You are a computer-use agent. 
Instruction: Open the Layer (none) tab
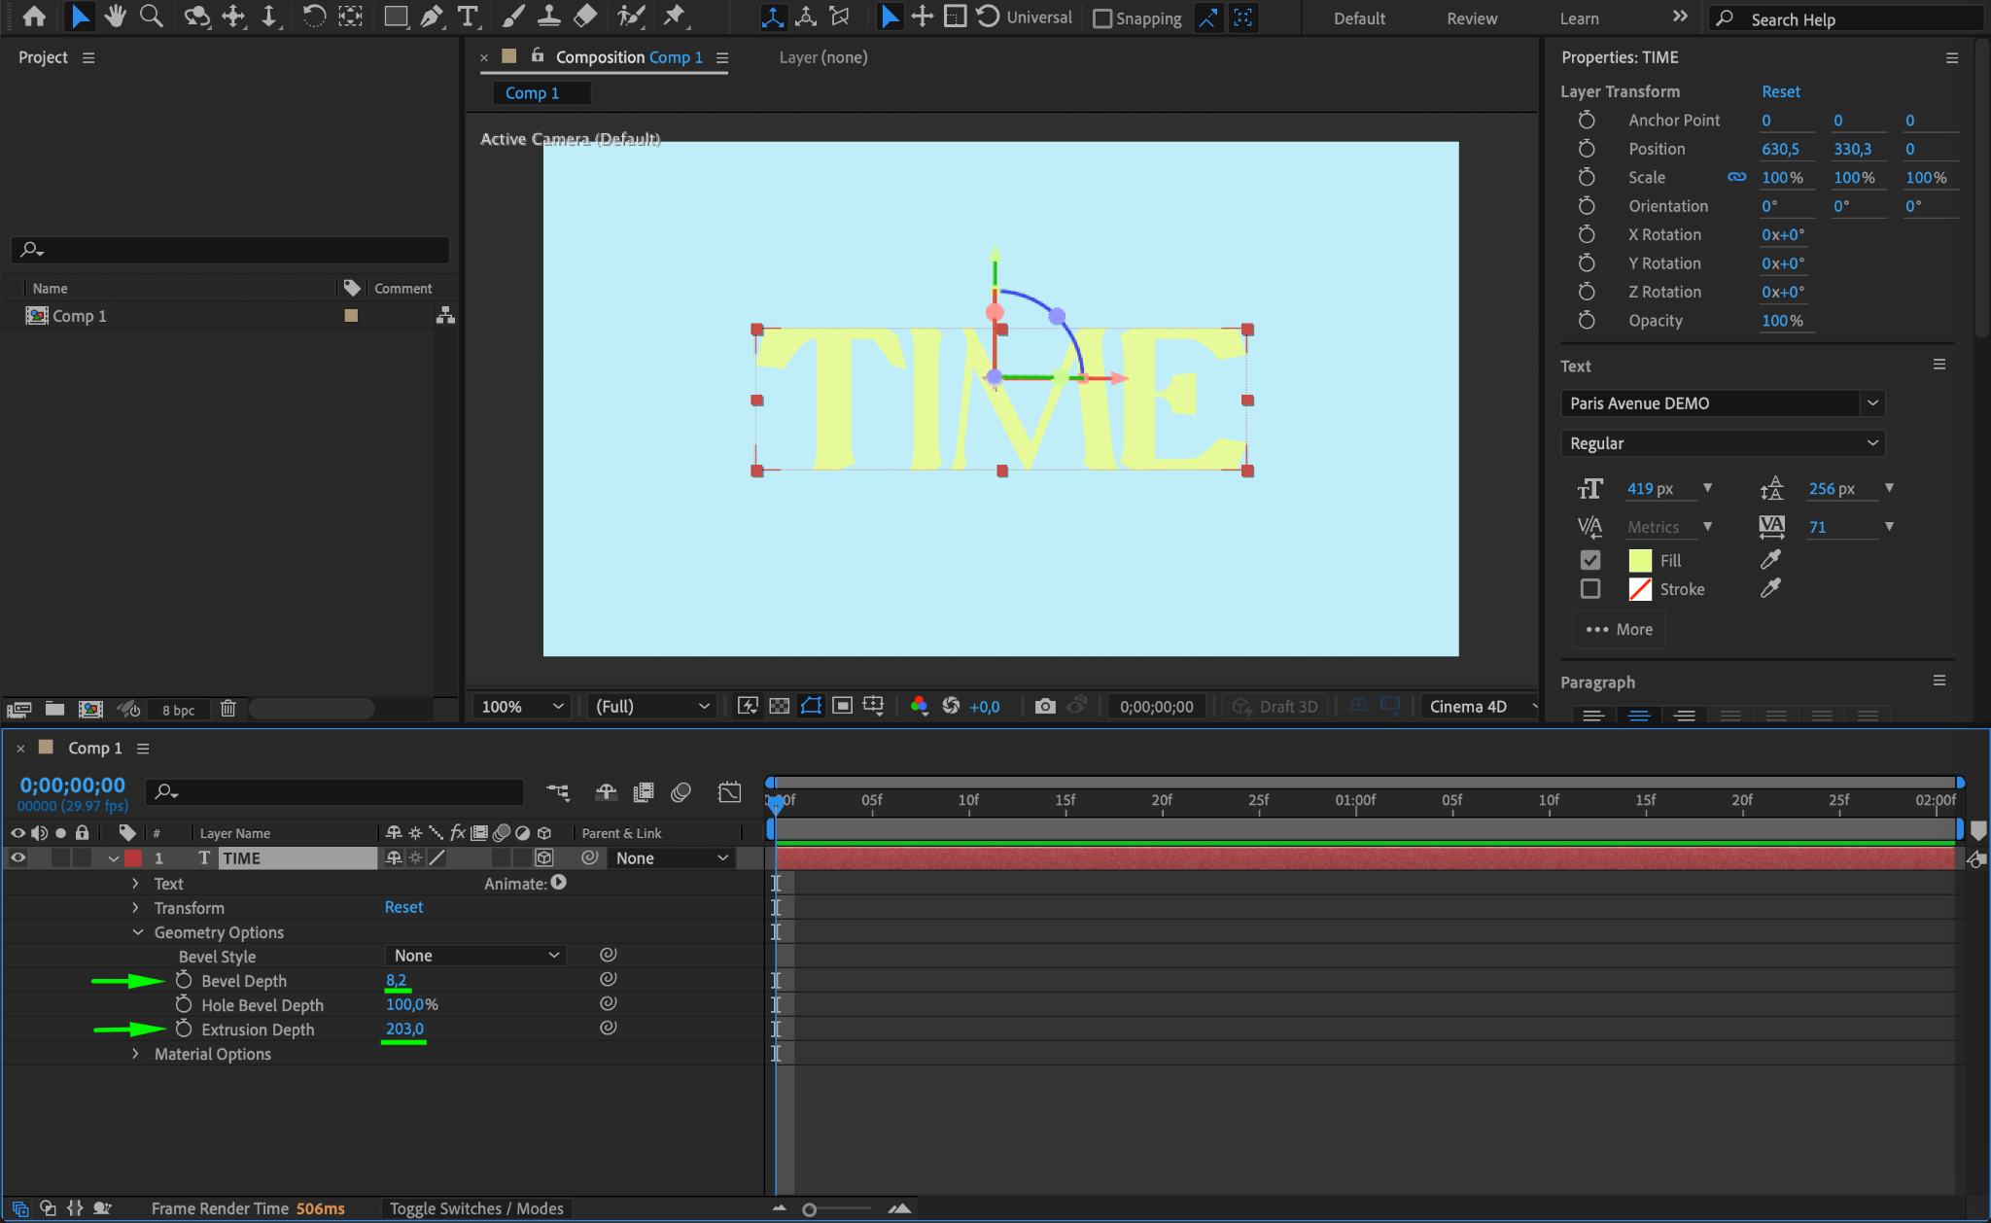pyautogui.click(x=822, y=57)
